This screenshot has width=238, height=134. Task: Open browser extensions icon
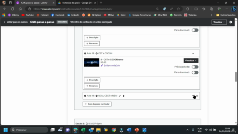188,9
